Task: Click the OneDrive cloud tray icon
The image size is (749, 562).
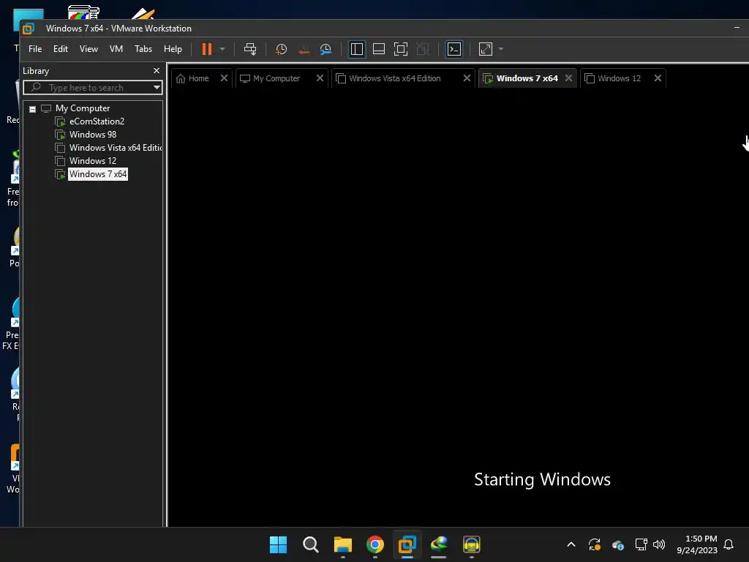Action: tap(617, 544)
